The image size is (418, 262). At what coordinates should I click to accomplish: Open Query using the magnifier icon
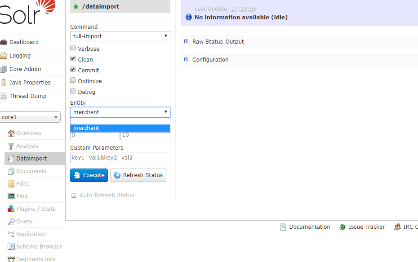point(11,222)
